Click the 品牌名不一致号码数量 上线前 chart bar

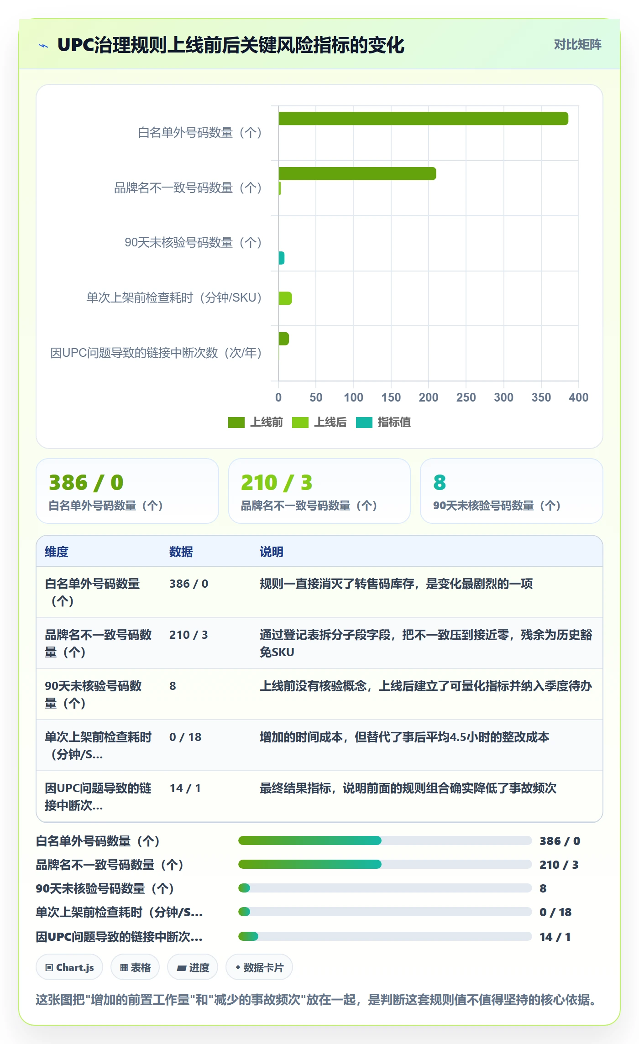click(x=357, y=173)
